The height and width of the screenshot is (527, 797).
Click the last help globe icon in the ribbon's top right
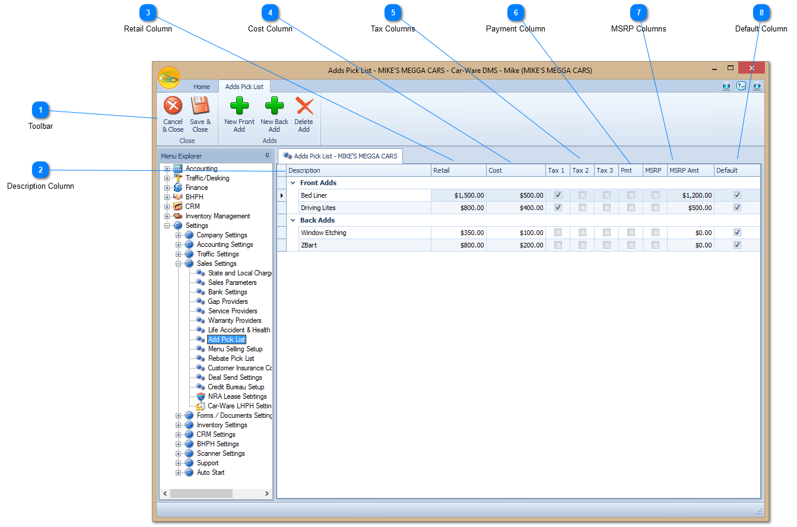[x=757, y=86]
